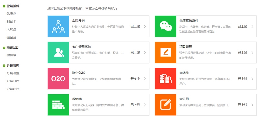Click the 全民分销 card title
The width and height of the screenshot is (258, 120).
(78, 21)
